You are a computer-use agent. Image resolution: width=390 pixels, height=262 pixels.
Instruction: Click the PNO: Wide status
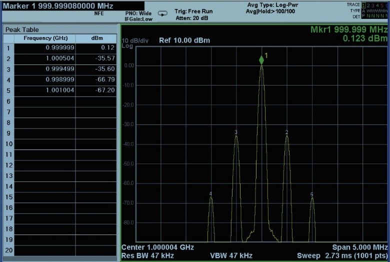tap(138, 13)
